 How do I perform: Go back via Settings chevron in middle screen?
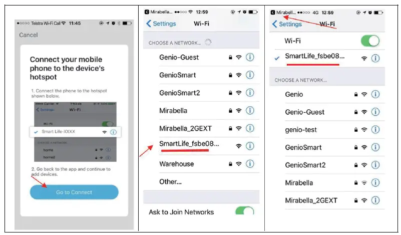click(x=161, y=24)
